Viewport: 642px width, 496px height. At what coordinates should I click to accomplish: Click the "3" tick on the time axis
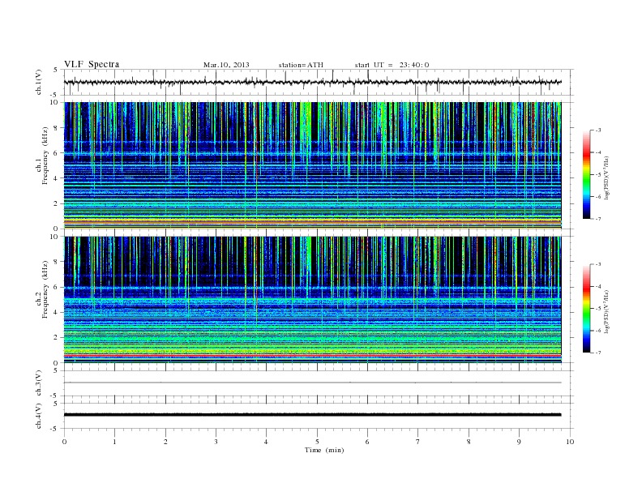[x=216, y=442]
